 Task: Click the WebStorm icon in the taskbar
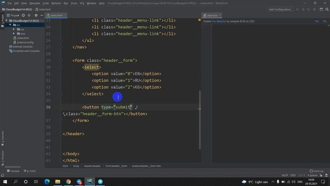pyautogui.click(x=90, y=181)
